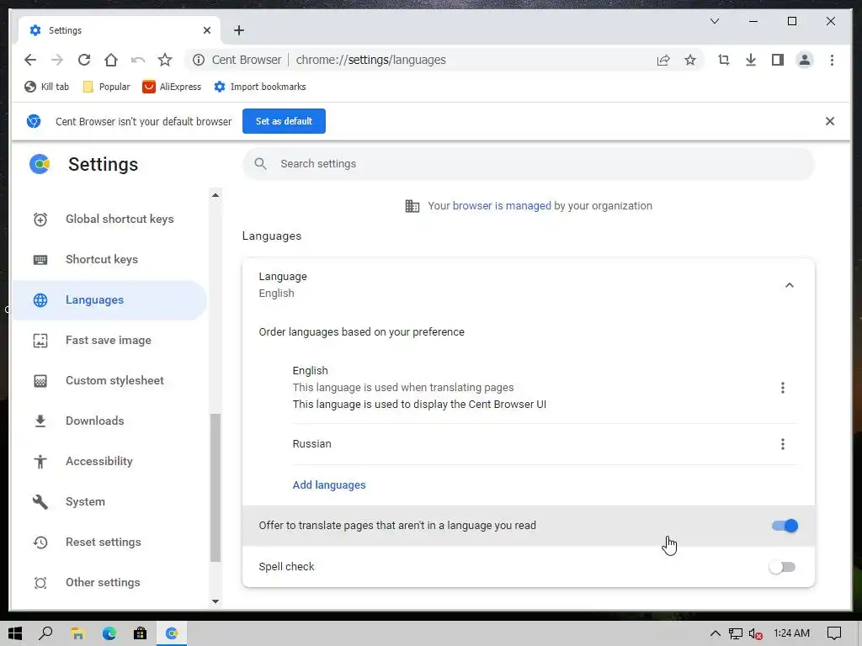Click the muted volume tray icon
The width and height of the screenshot is (862, 646).
(x=756, y=633)
